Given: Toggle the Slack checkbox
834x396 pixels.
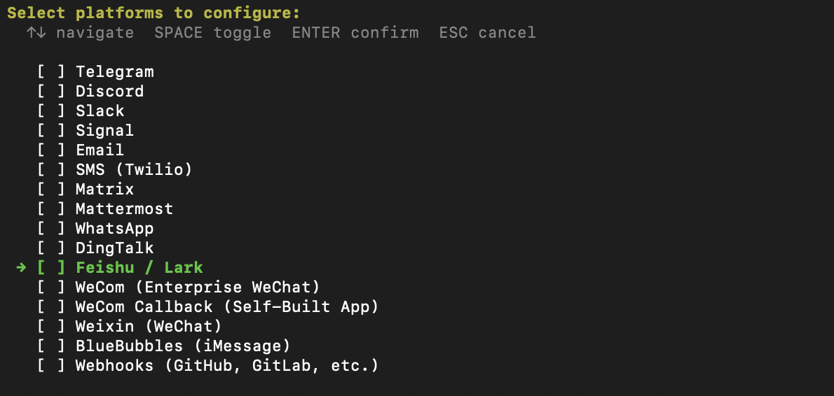Looking at the screenshot, I should coord(51,111).
